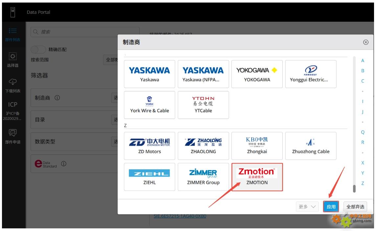Click the ICP 沪ICP备 registration link
Screen dimensions: 376x231
13,111
